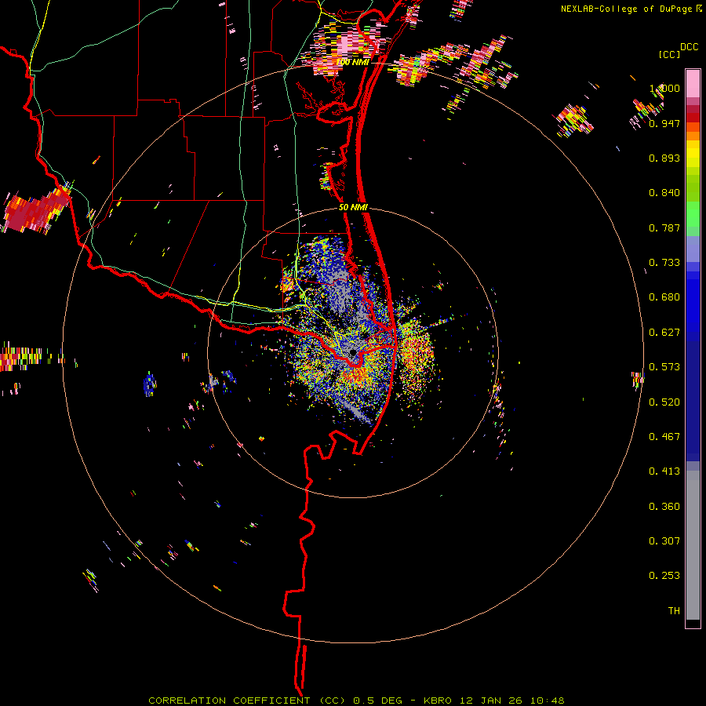The height and width of the screenshot is (706, 706).
Task: Click the 10:48 timestamp
Action: (547, 701)
